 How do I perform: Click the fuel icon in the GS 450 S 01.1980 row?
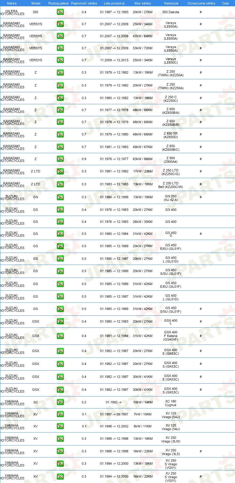[60, 234]
